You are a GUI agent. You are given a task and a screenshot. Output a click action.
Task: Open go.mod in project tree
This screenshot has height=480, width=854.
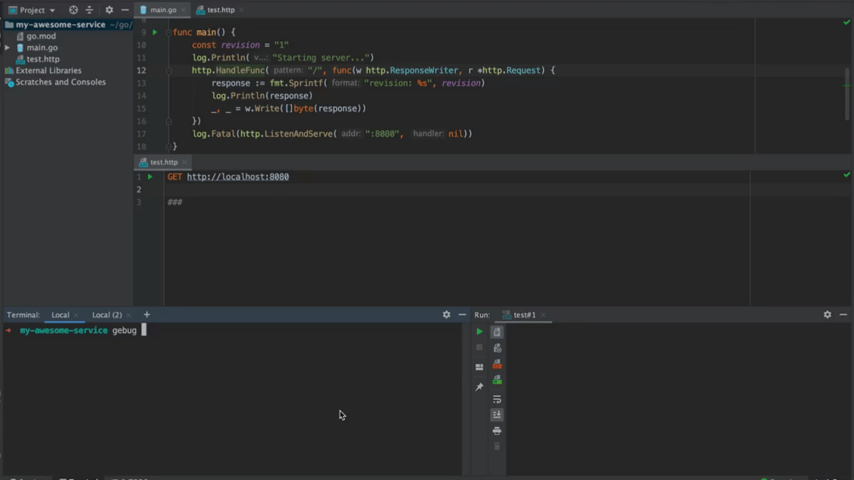[x=41, y=36]
